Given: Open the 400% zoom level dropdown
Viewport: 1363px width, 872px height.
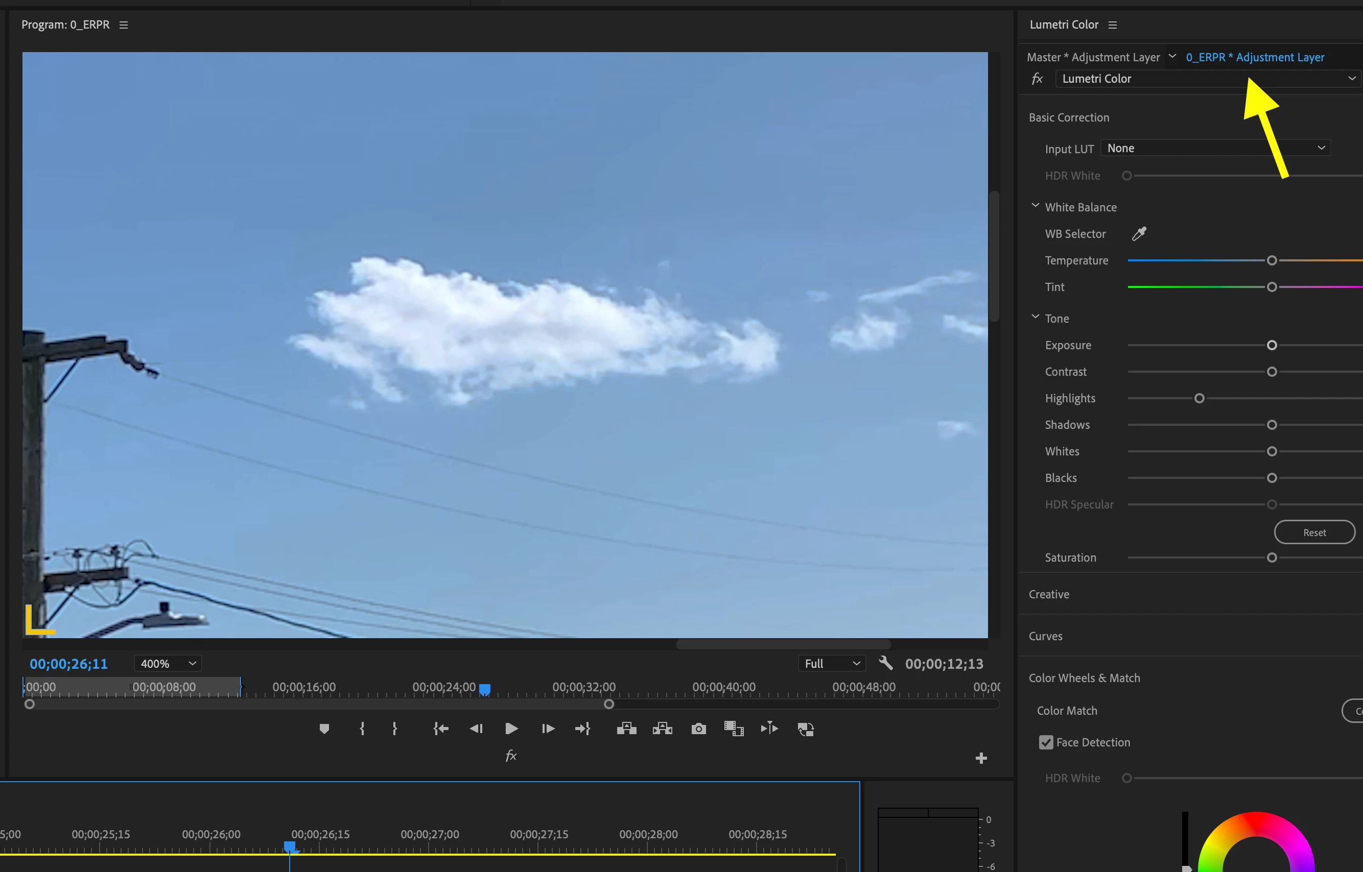Looking at the screenshot, I should (x=168, y=664).
